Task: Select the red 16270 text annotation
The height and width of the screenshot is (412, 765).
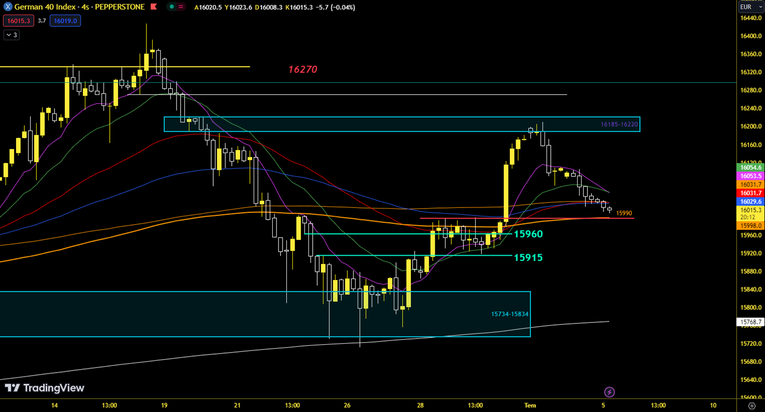Action: [303, 69]
